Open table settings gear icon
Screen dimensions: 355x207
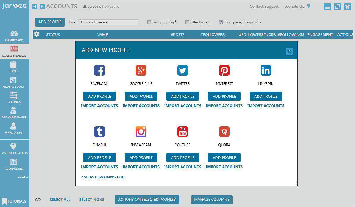point(37,34)
